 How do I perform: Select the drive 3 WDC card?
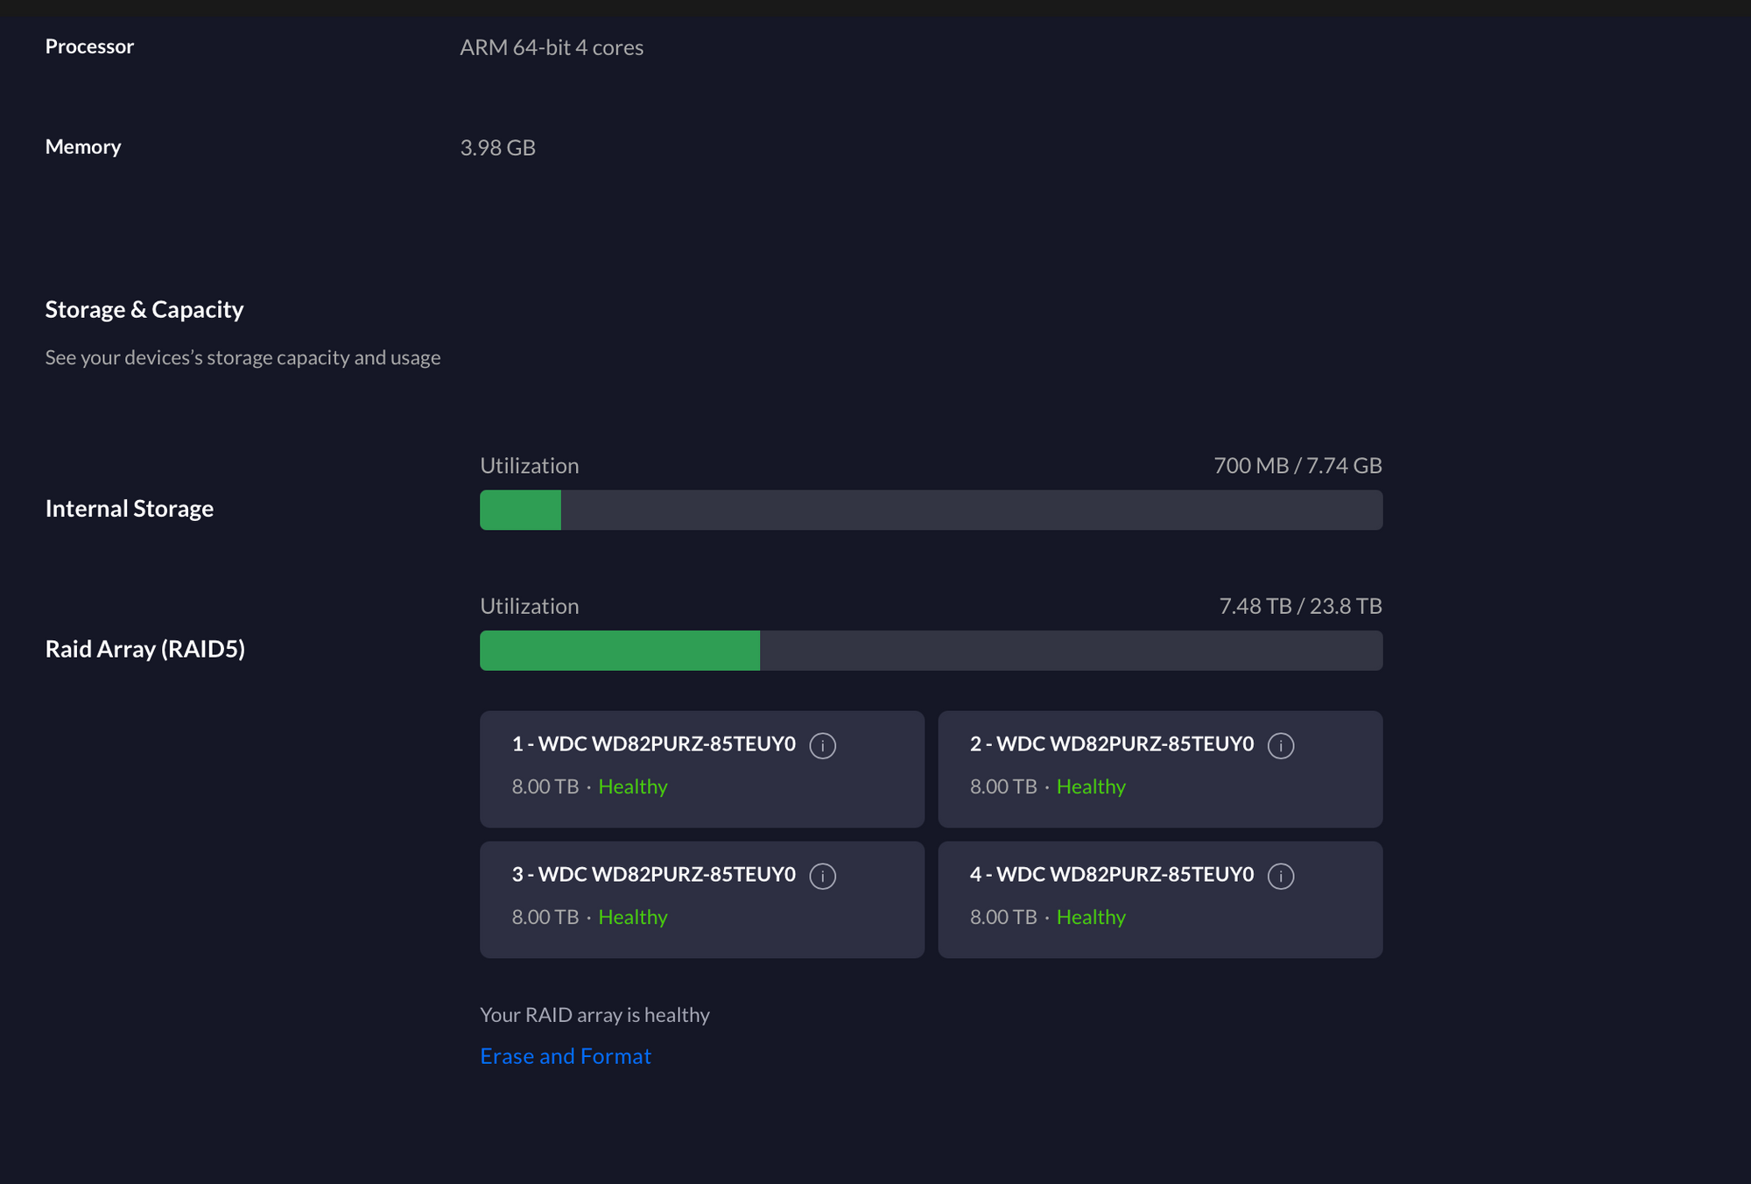(x=701, y=899)
